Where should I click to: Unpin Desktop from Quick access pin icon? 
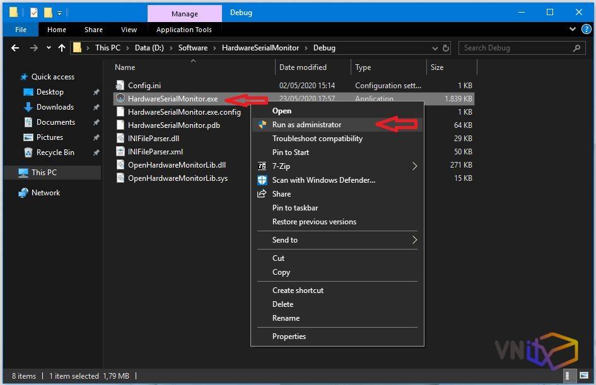click(x=96, y=92)
